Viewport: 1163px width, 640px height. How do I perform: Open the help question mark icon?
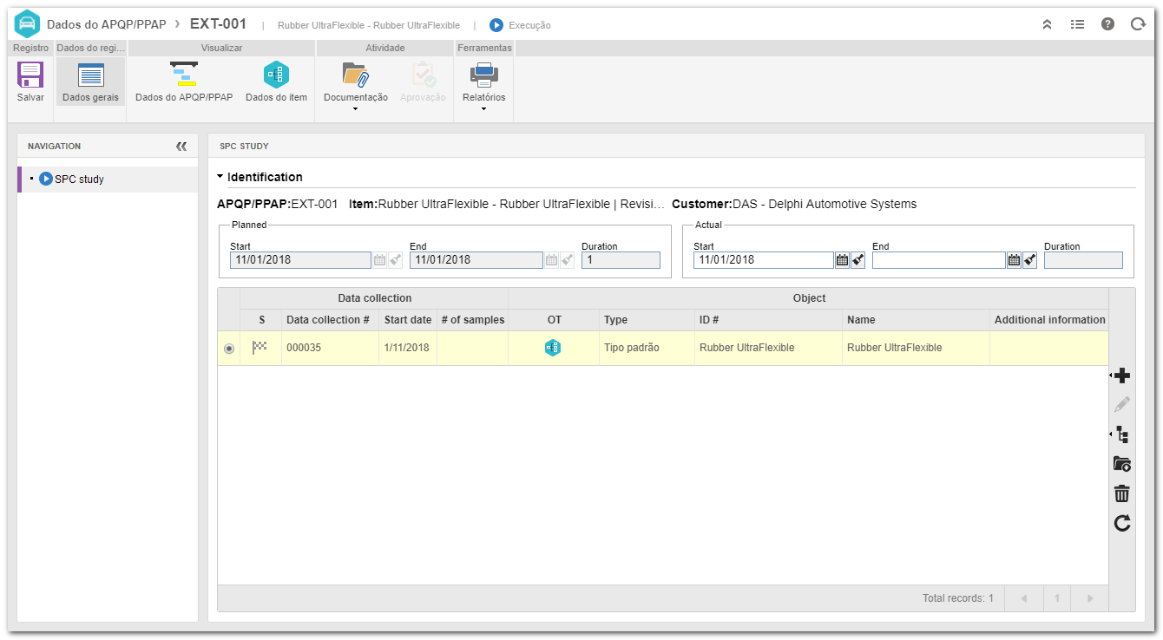[1107, 24]
